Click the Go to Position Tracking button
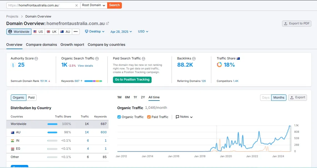 pos(132,80)
